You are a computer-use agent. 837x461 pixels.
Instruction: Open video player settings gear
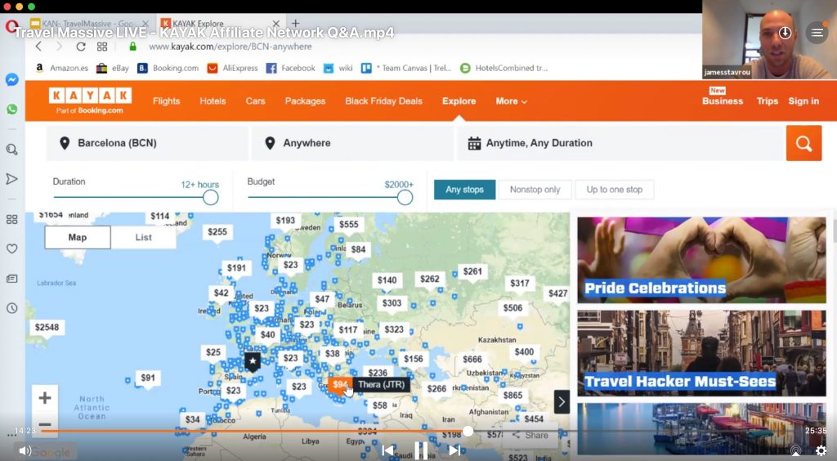click(821, 451)
